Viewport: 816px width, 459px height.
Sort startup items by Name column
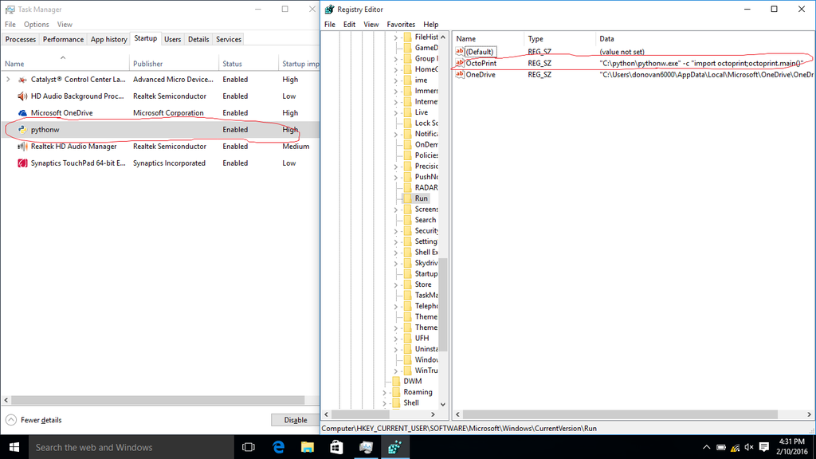(65, 64)
